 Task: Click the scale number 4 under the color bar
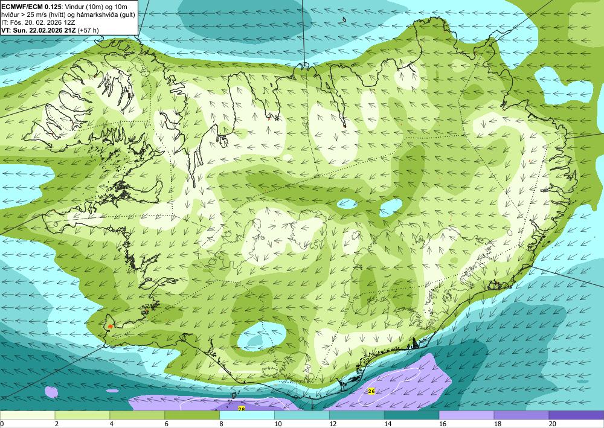click(111, 424)
